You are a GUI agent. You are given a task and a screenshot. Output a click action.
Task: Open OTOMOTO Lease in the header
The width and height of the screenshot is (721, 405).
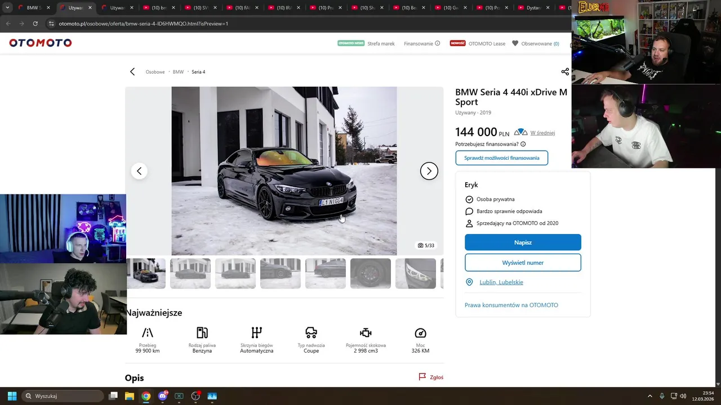coord(487,44)
